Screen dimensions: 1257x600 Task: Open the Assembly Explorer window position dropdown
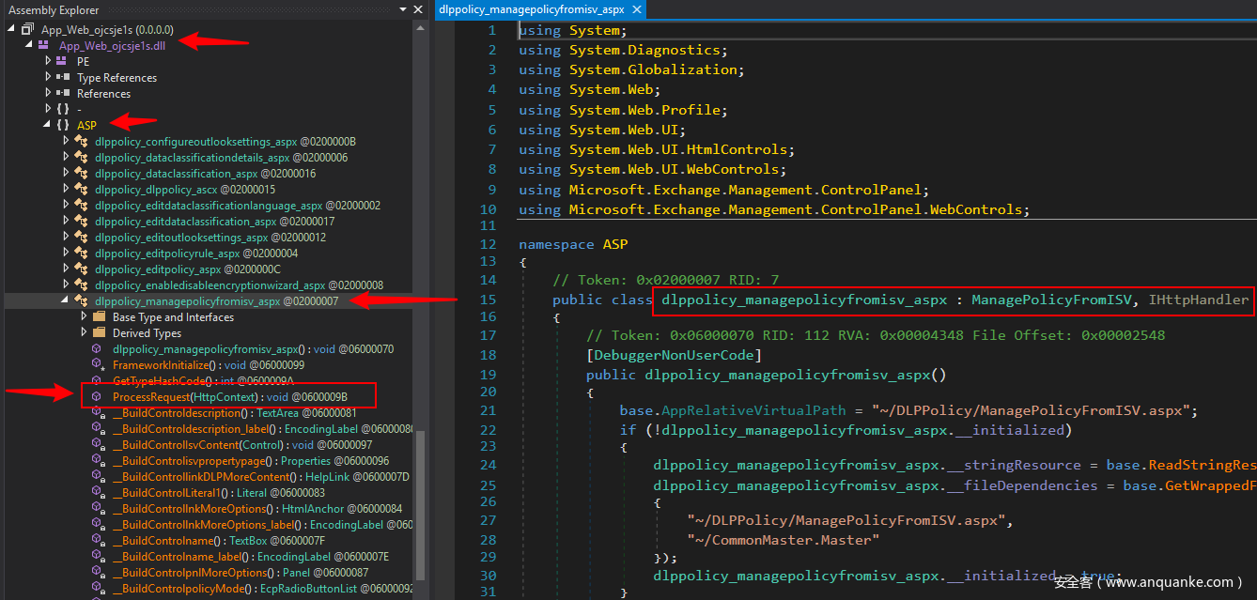pyautogui.click(x=402, y=10)
